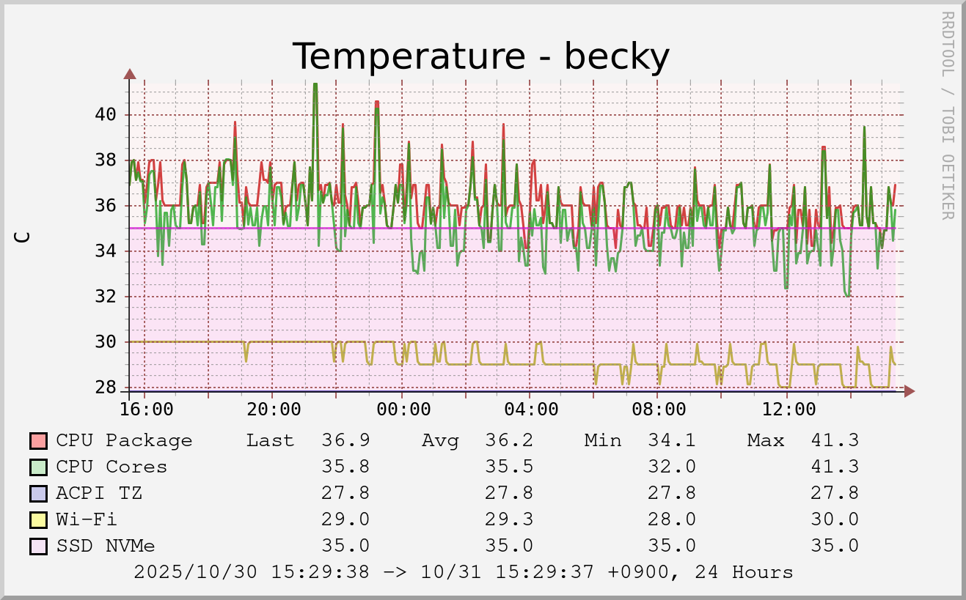Click the date range text below legend
This screenshot has width=966, height=600.
coord(463,572)
